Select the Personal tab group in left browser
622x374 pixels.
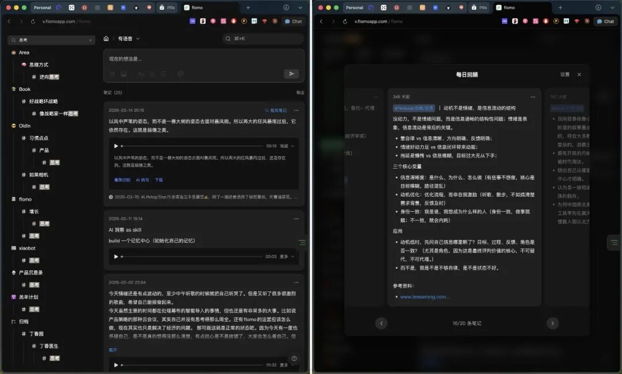click(43, 7)
